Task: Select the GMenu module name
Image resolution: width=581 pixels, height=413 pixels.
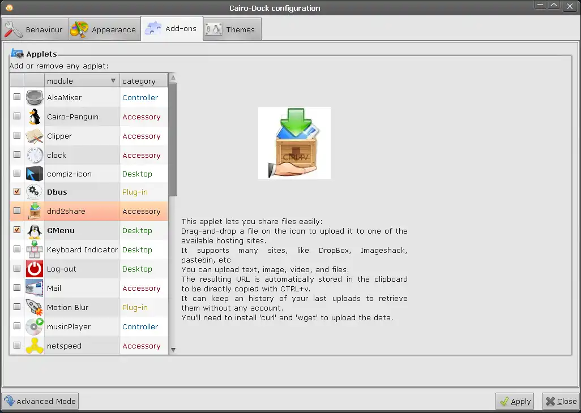Action: coord(61,231)
